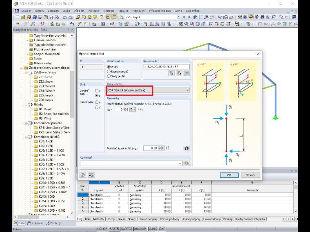Select ZS3: Wind X in navigator tree
The image size is (310, 232).
point(47,86)
